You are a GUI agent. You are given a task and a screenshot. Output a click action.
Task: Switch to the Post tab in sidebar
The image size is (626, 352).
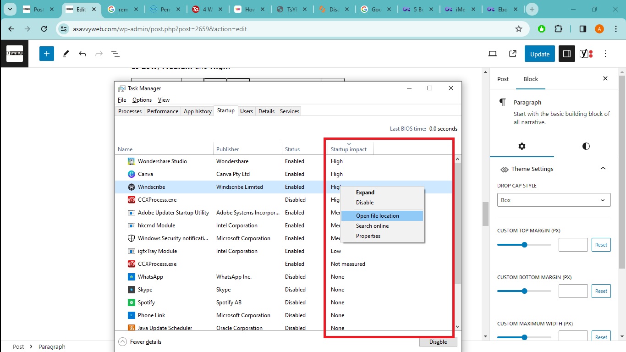pos(503,79)
